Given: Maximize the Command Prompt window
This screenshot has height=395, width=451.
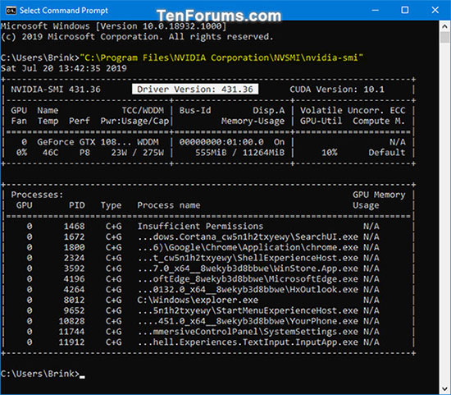Looking at the screenshot, I should click(x=405, y=10).
